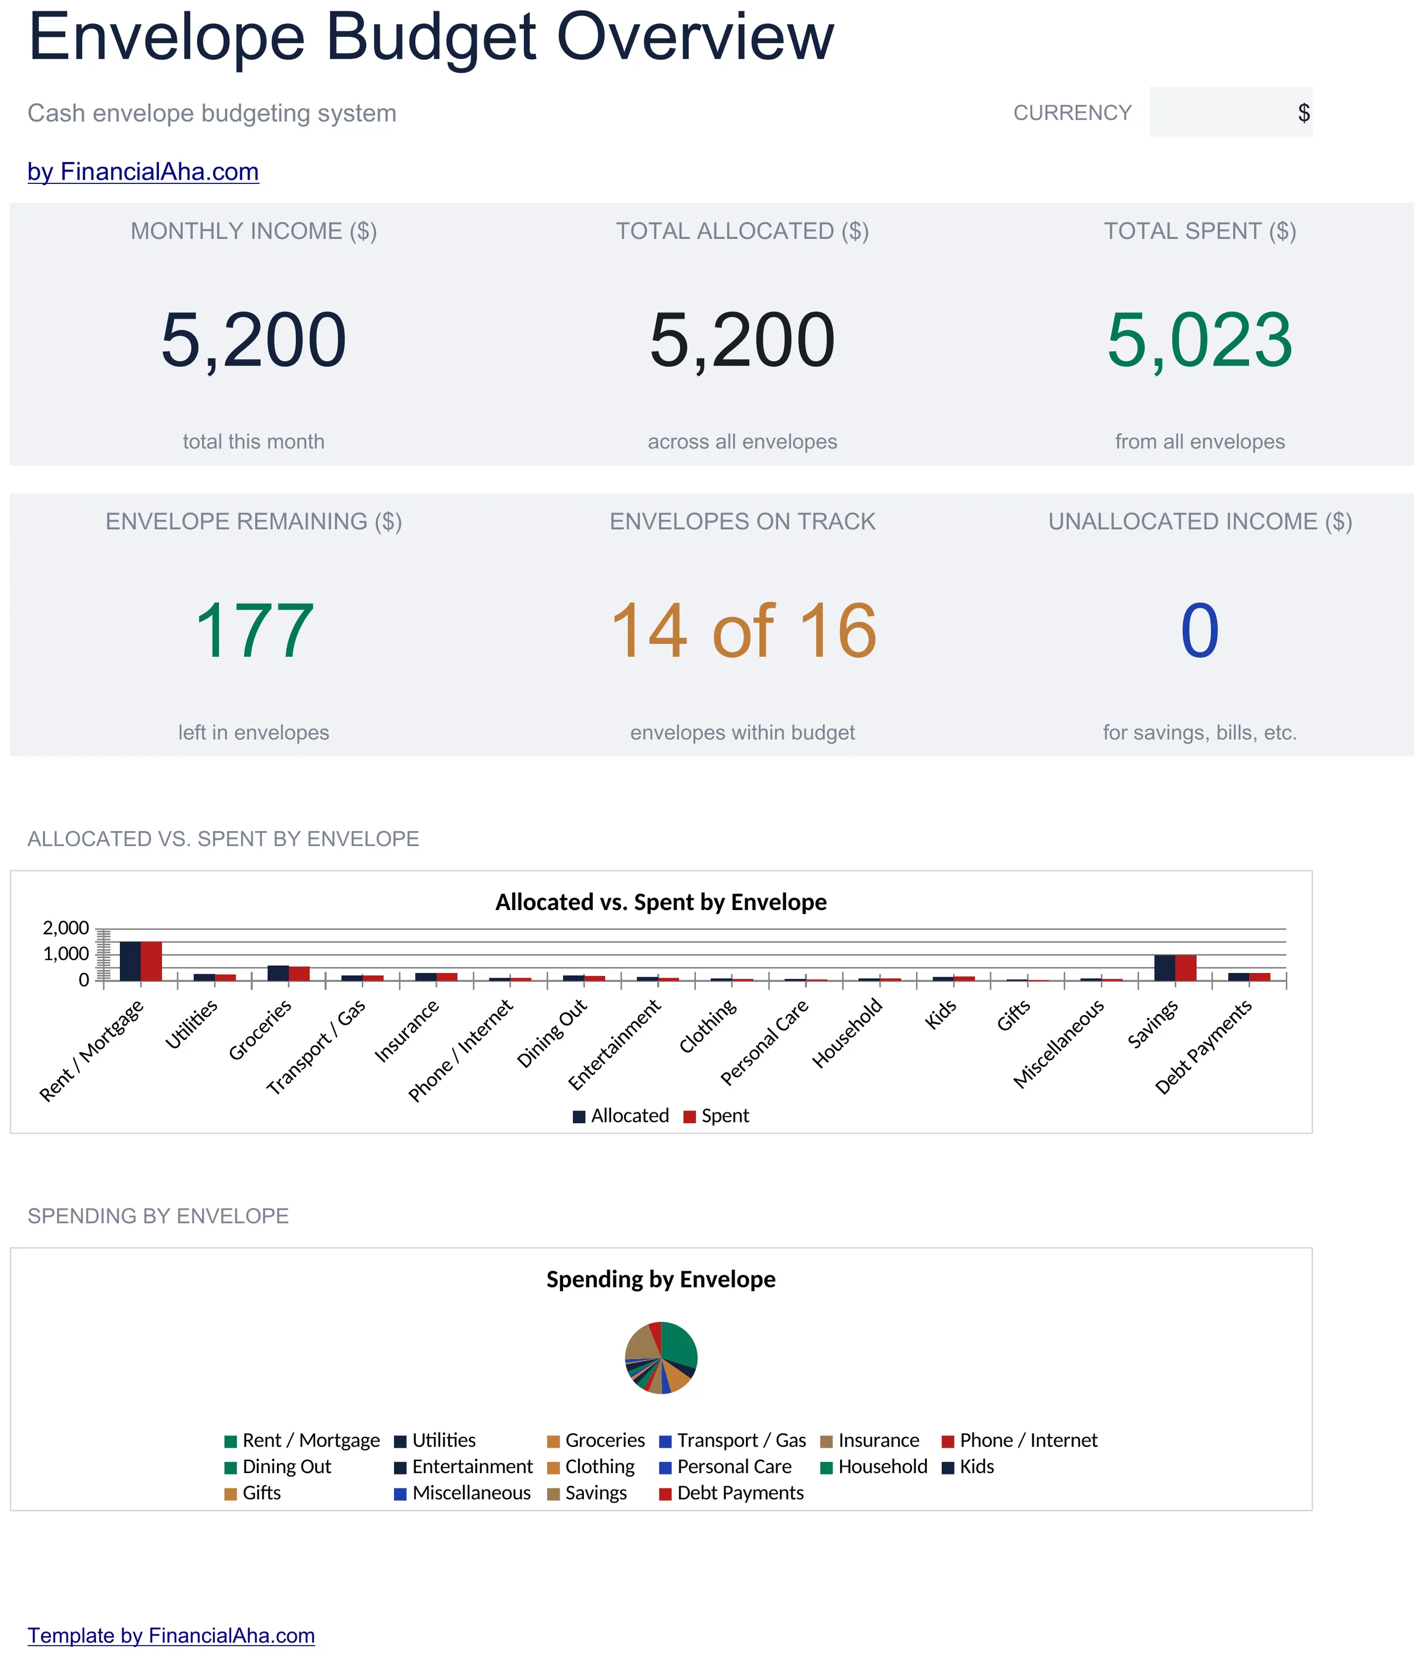
Task: Select the Spending by Envelope pie chart
Action: click(x=661, y=1357)
